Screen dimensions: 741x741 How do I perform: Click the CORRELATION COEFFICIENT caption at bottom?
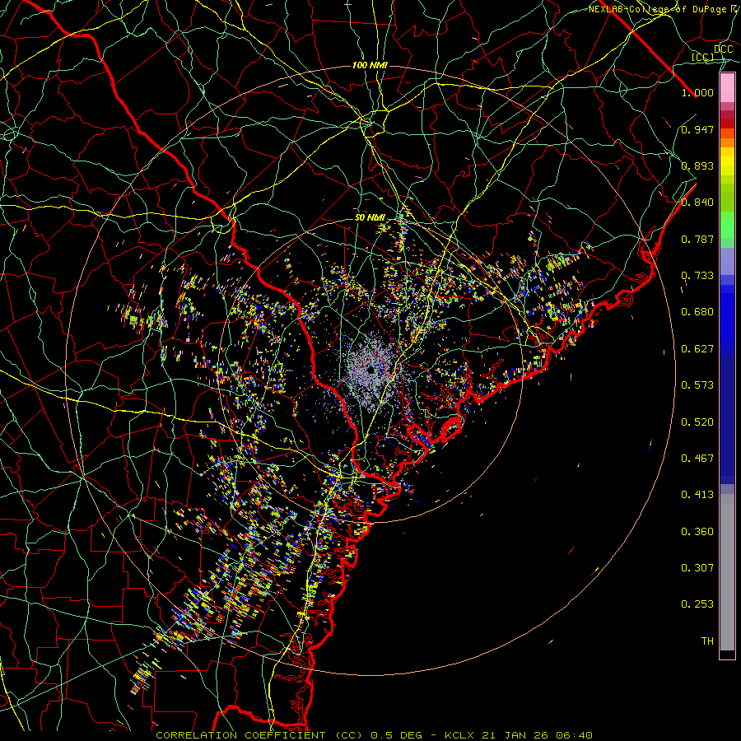(x=240, y=735)
